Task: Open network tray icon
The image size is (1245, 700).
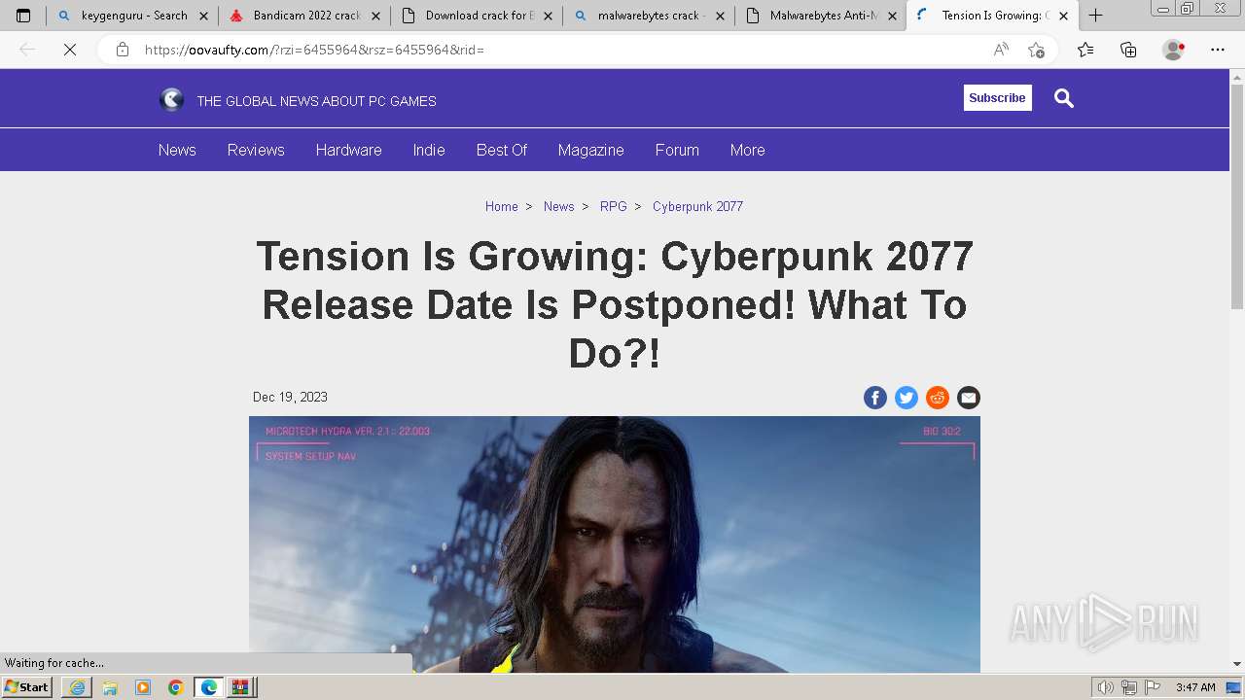Action: 1130,687
